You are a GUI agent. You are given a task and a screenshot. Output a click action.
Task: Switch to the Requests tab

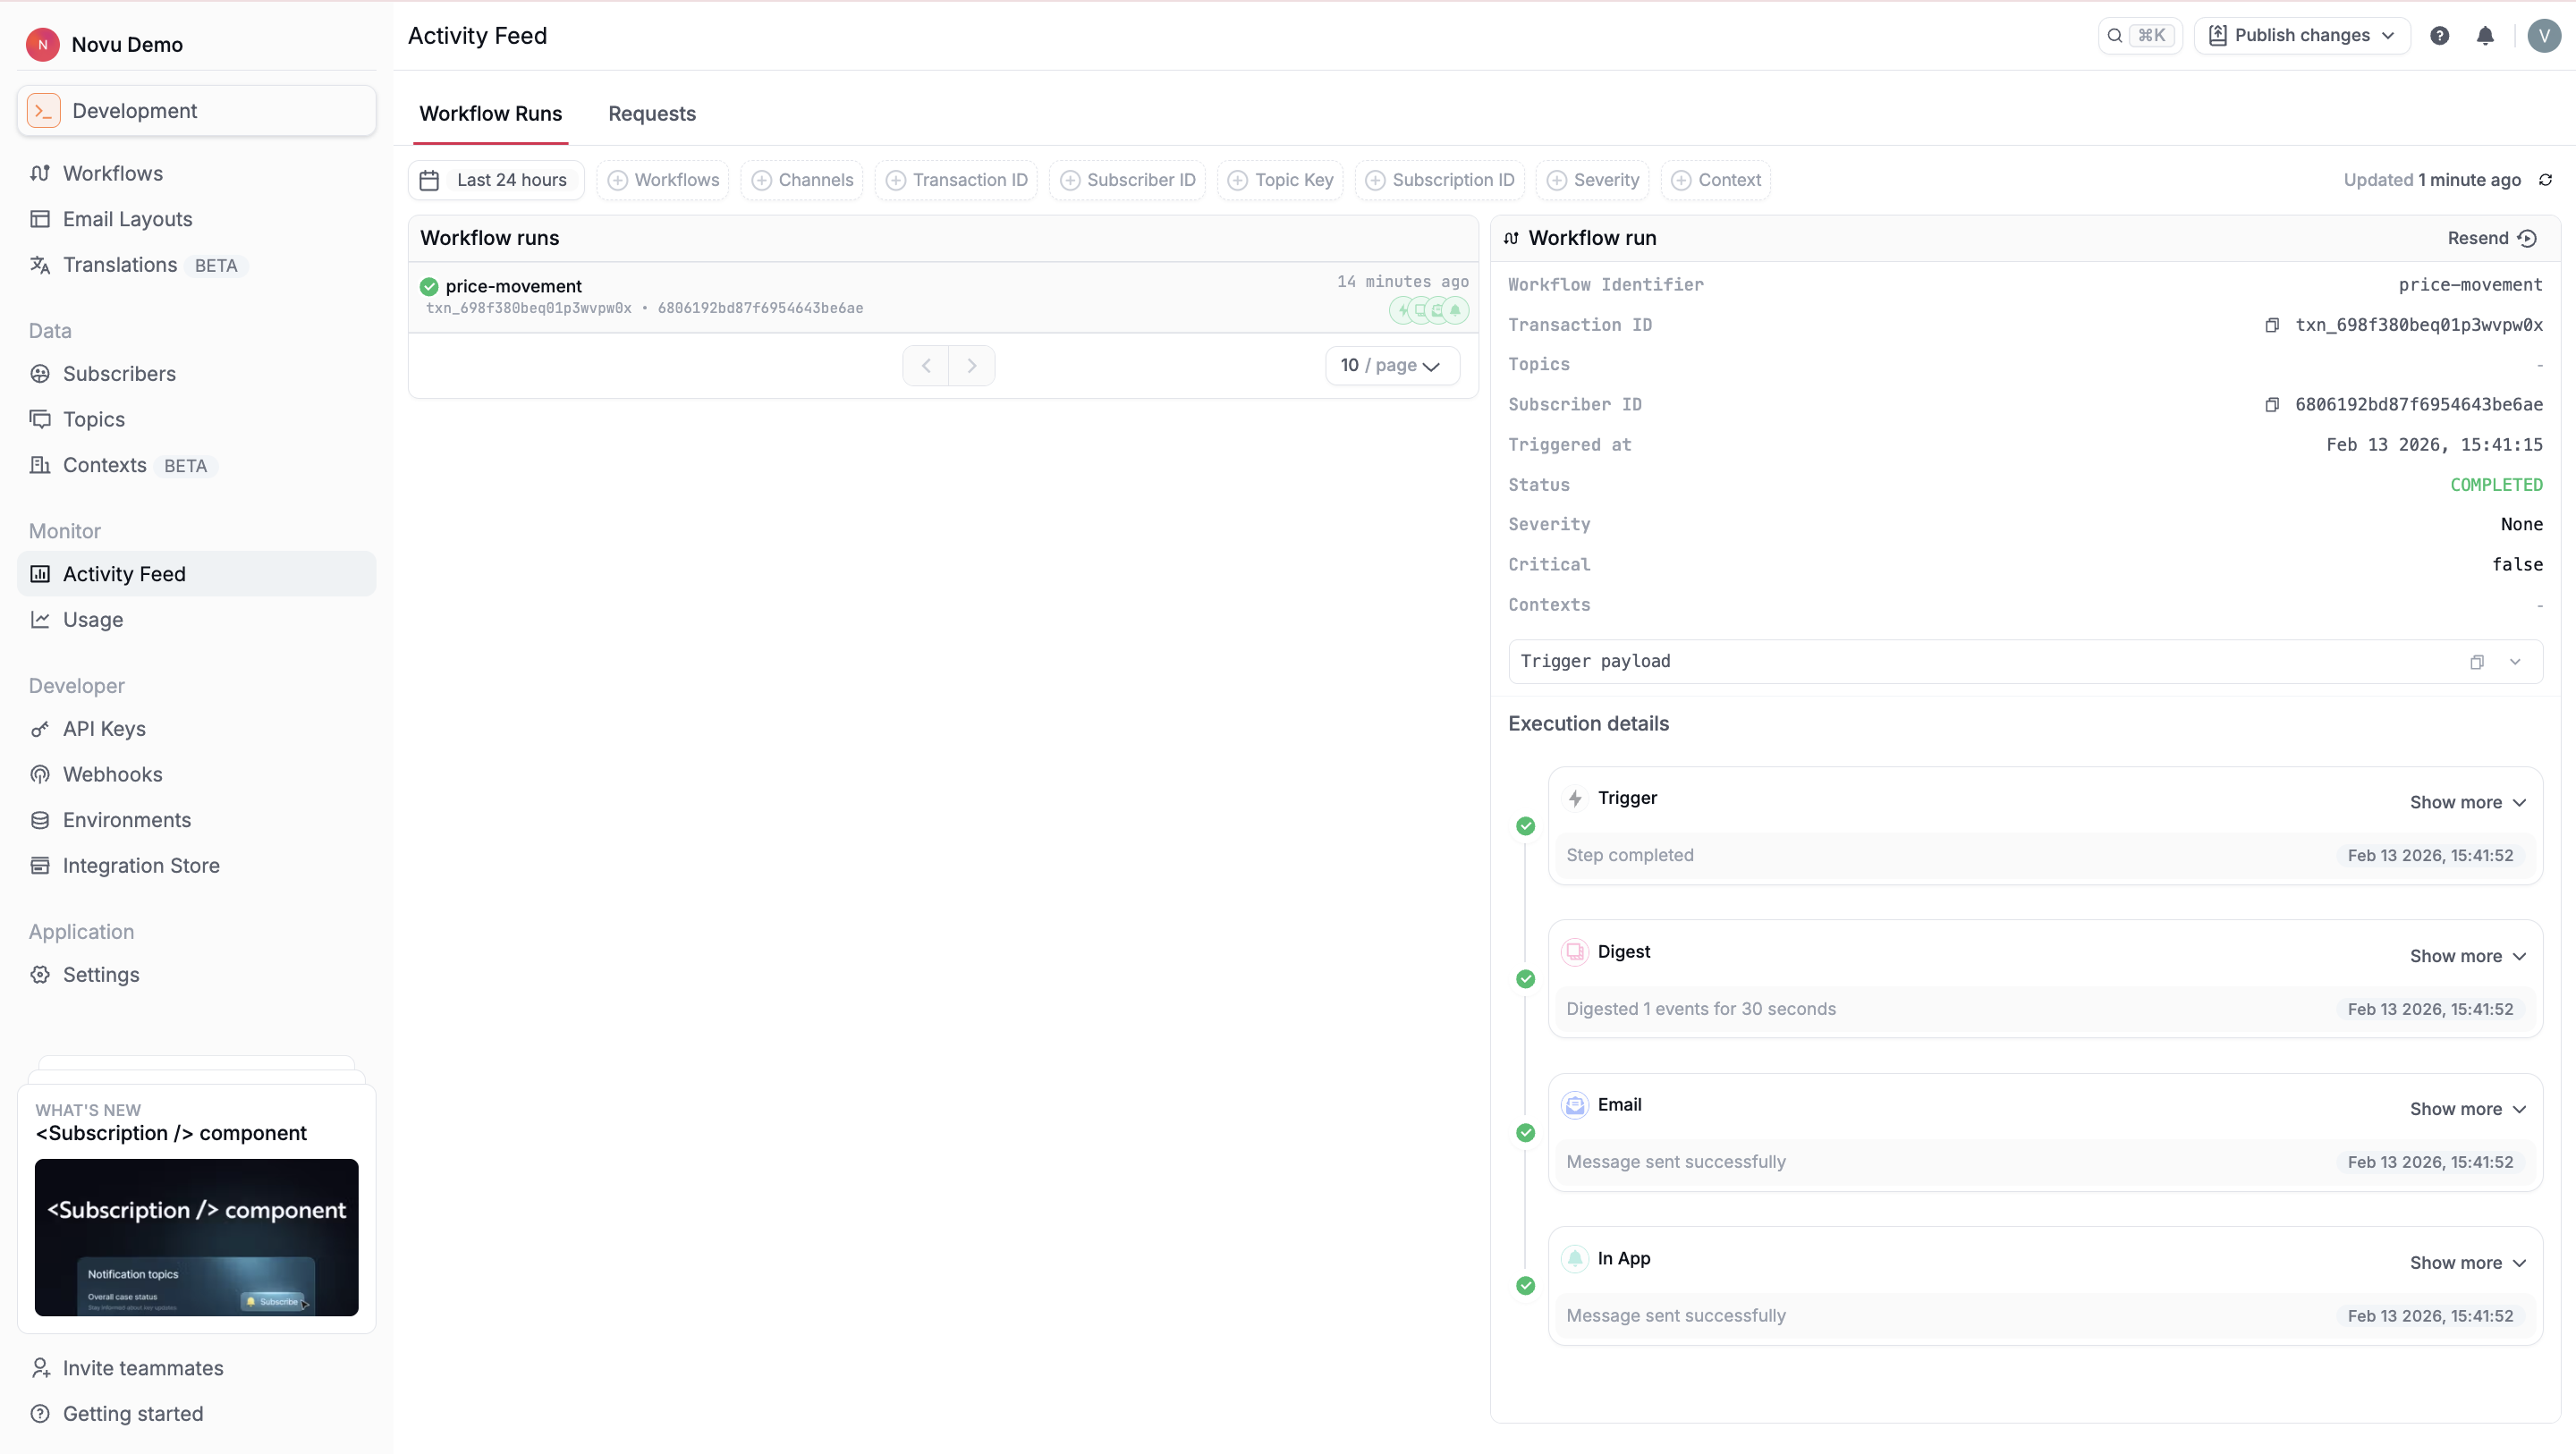652,114
